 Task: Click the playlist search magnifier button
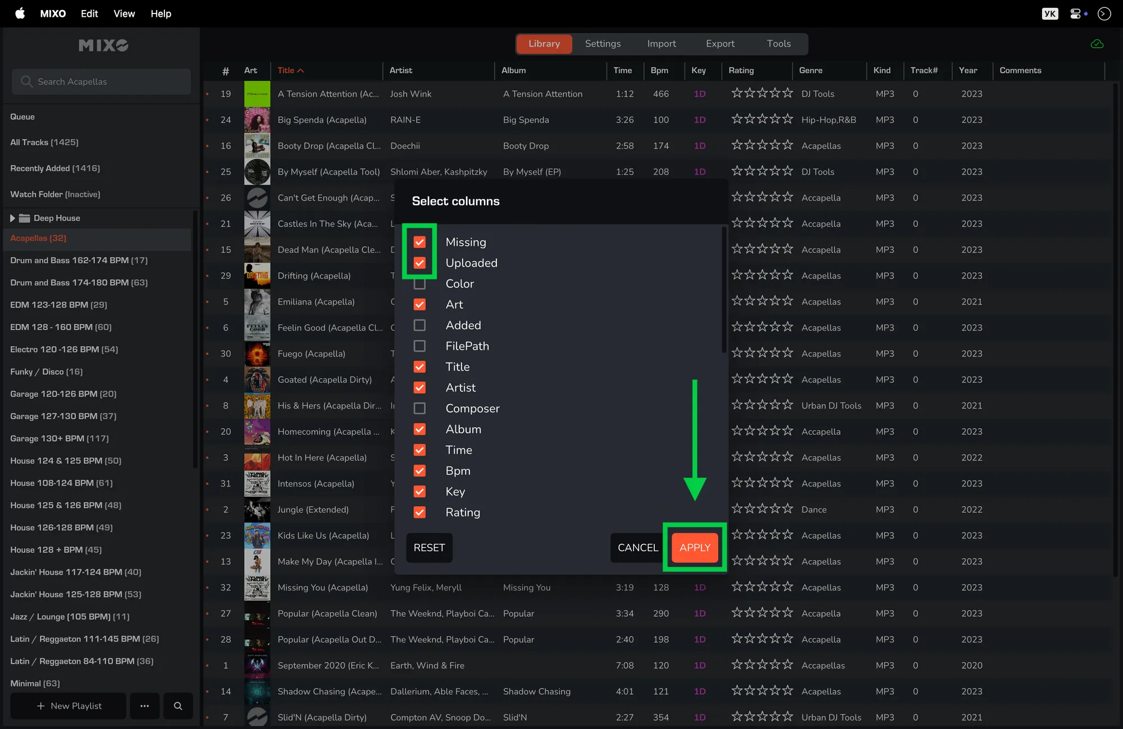pos(178,706)
